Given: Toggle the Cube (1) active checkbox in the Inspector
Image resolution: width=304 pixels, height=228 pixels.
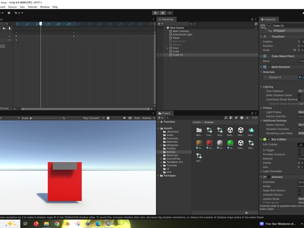Looking at the screenshot, I should tap(270, 25).
